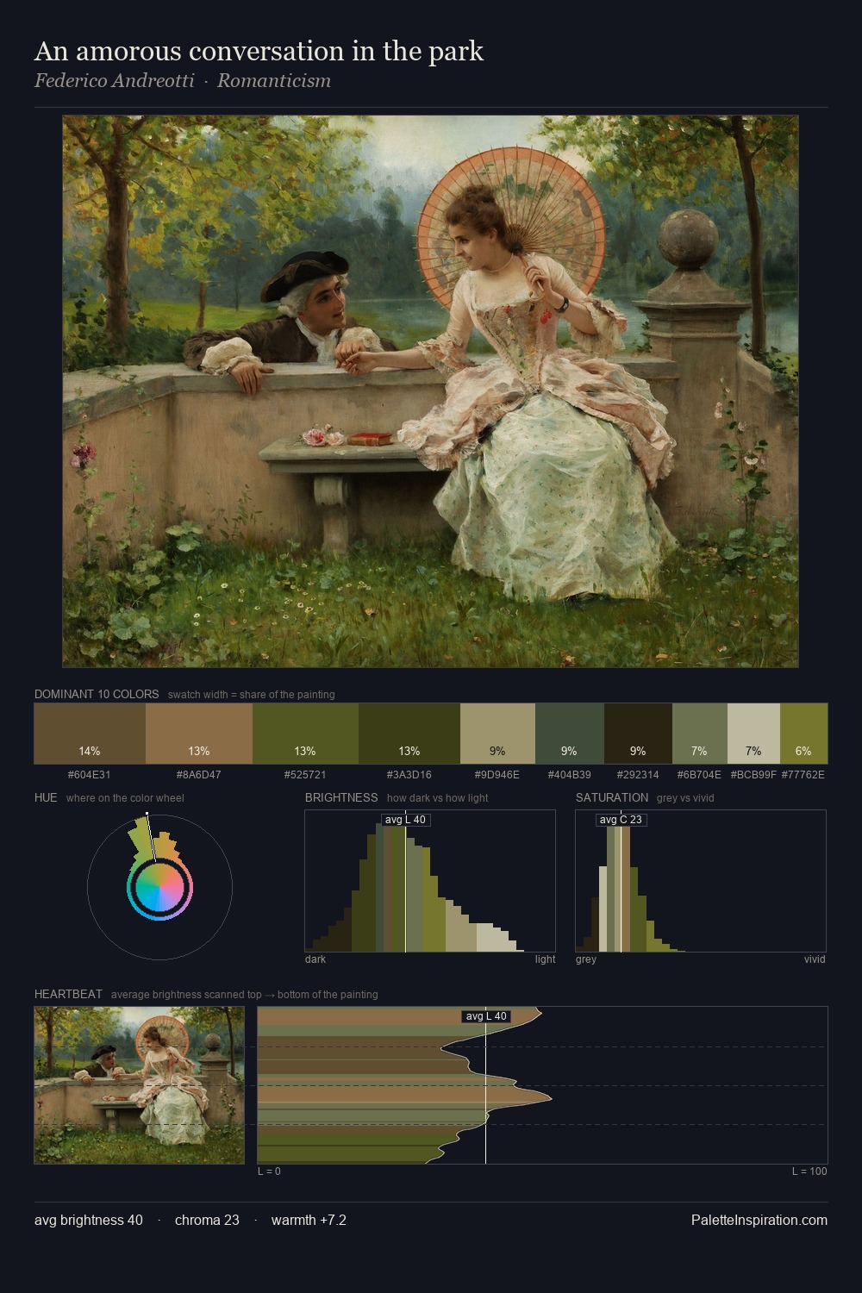The width and height of the screenshot is (862, 1293).
Task: Click the 'L = 100' axis label
Action: tap(809, 1171)
